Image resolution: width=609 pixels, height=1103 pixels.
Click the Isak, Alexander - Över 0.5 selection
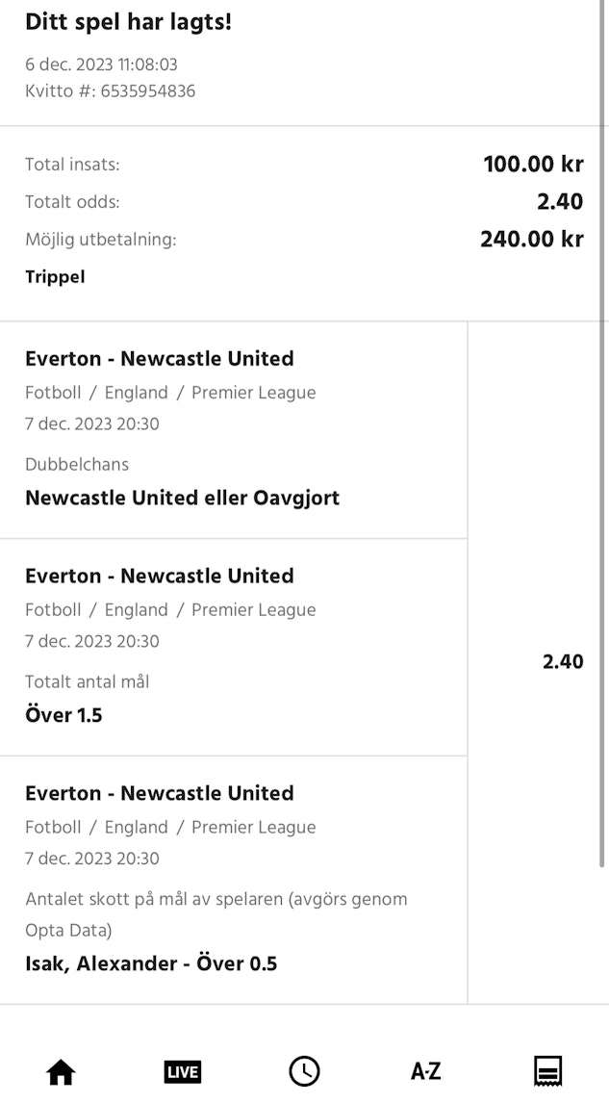[x=151, y=963]
